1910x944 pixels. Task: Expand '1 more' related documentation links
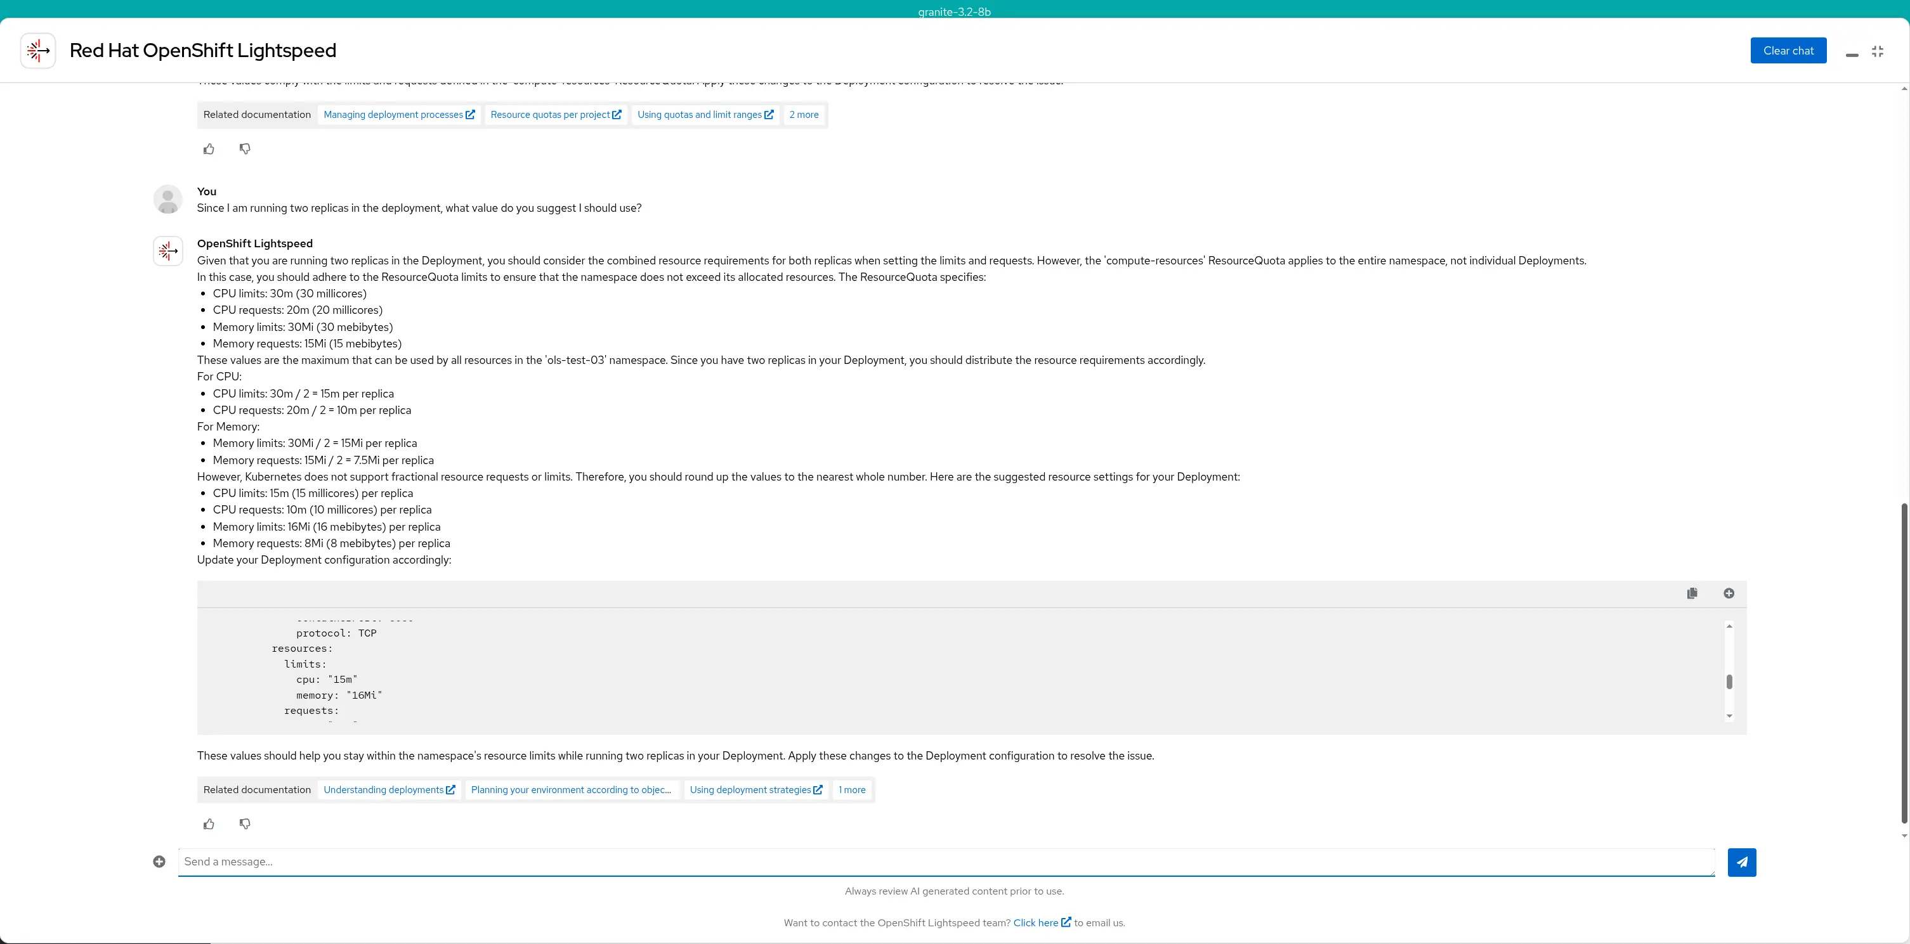[x=851, y=790]
